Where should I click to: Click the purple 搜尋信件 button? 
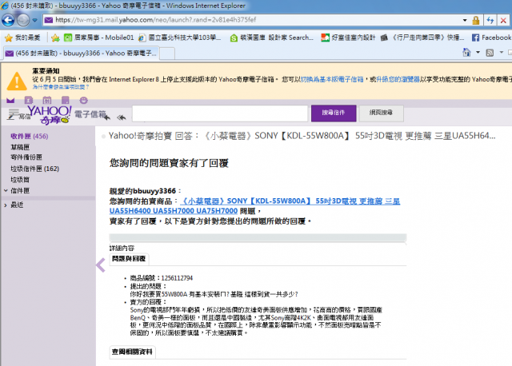tap(334, 113)
